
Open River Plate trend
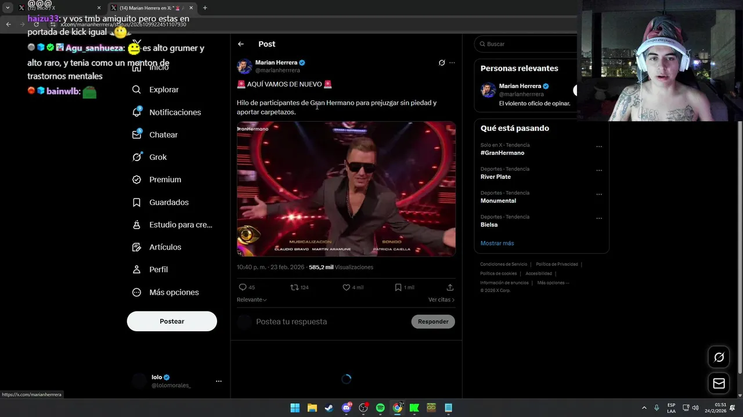(x=496, y=177)
